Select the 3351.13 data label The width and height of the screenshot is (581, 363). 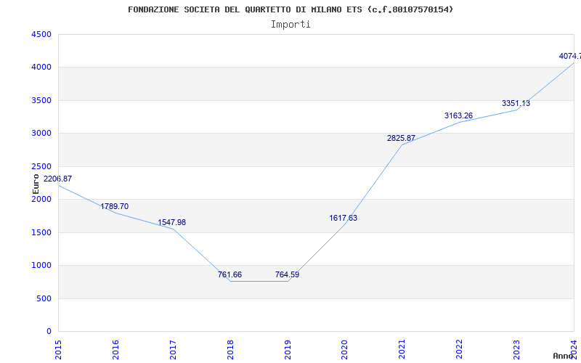[516, 103]
